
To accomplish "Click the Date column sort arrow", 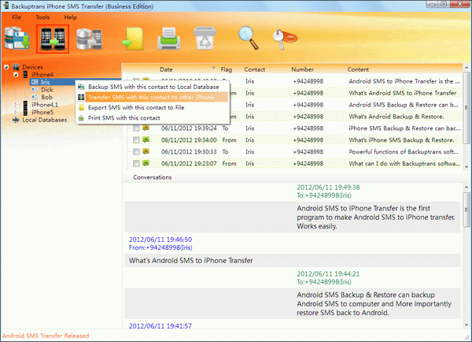I will tap(213, 68).
